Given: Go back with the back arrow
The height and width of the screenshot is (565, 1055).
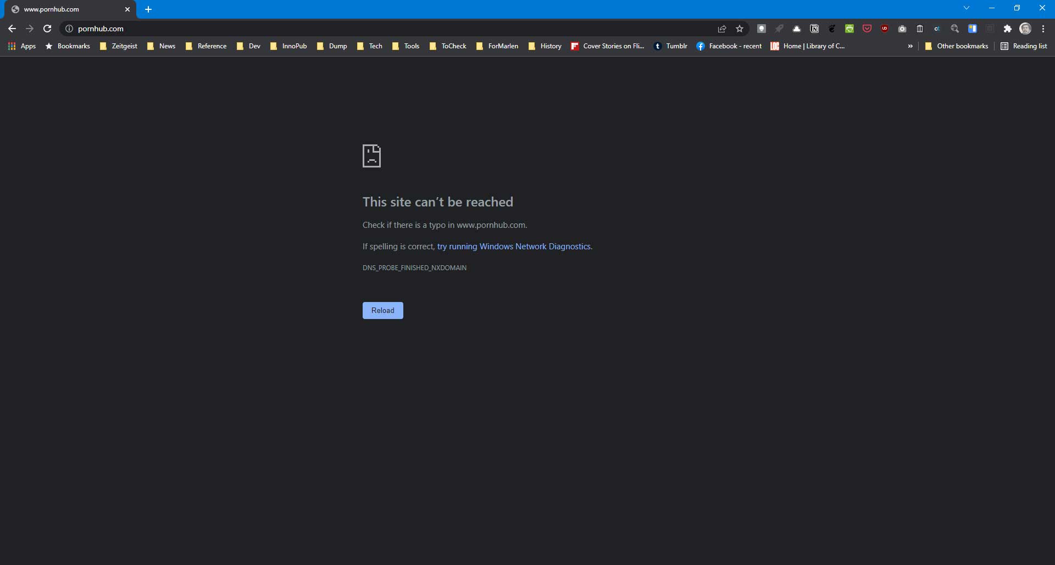Looking at the screenshot, I should (x=12, y=29).
